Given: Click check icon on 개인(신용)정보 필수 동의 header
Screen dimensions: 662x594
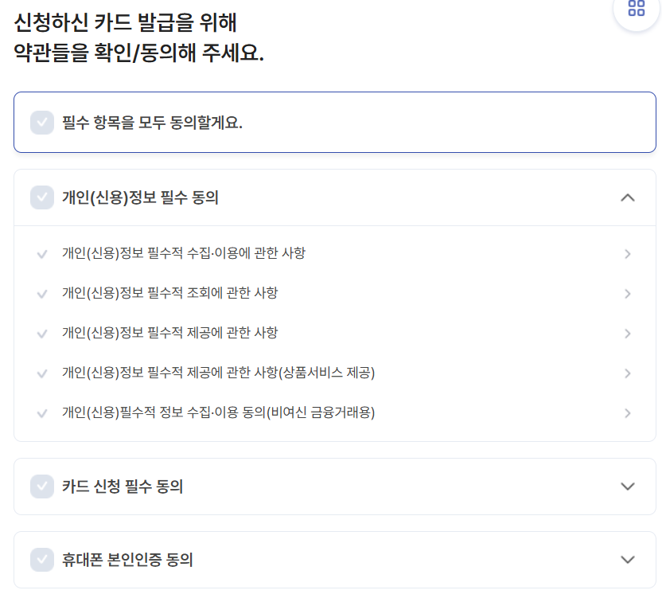Looking at the screenshot, I should (41, 197).
